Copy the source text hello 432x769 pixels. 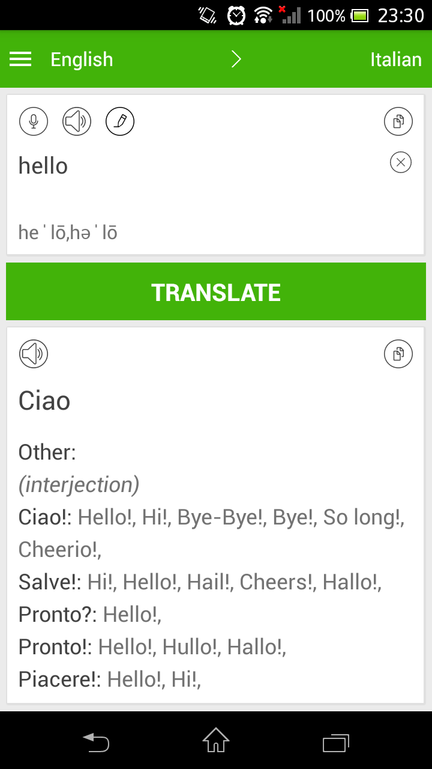point(398,122)
